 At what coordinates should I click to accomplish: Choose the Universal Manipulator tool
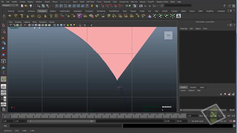(4, 61)
